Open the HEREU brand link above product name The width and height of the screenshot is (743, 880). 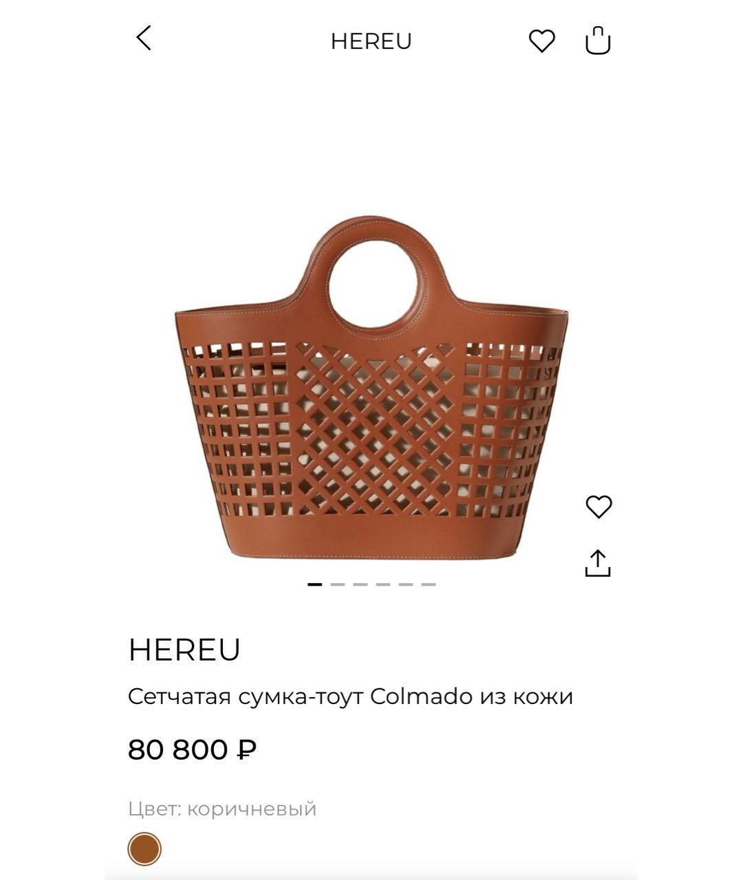(x=184, y=650)
